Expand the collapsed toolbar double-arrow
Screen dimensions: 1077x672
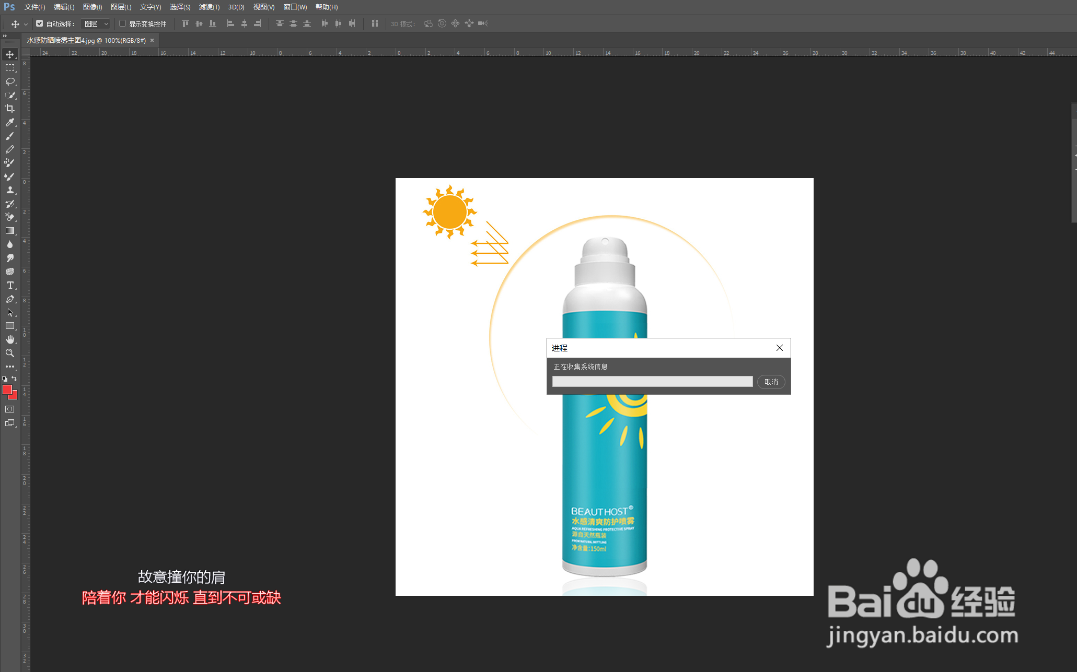click(5, 36)
